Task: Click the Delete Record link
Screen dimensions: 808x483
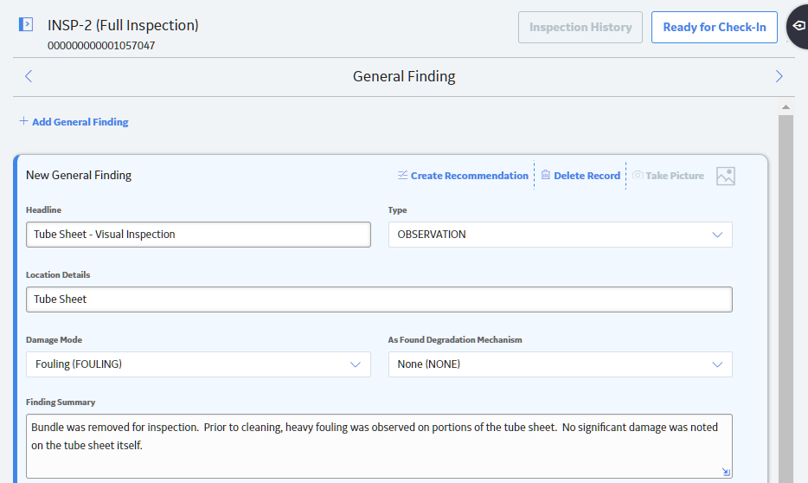Action: tap(587, 176)
